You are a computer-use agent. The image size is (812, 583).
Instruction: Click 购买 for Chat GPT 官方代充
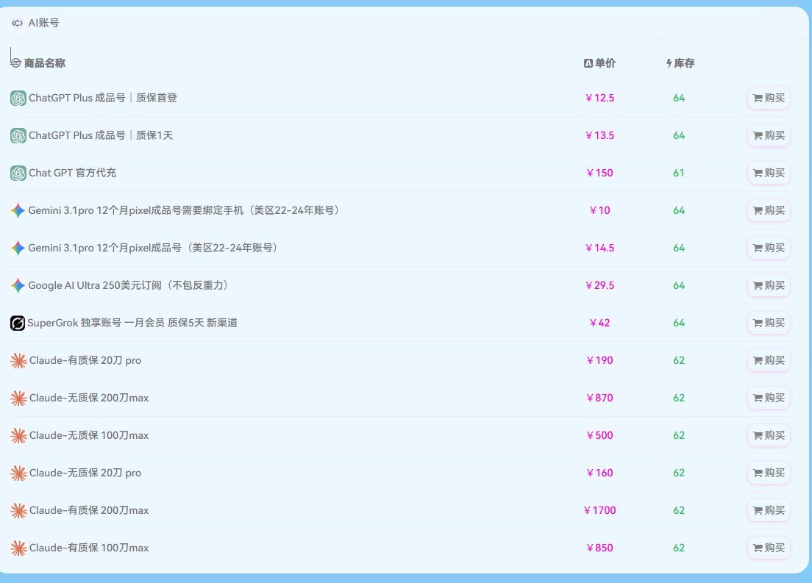[769, 173]
